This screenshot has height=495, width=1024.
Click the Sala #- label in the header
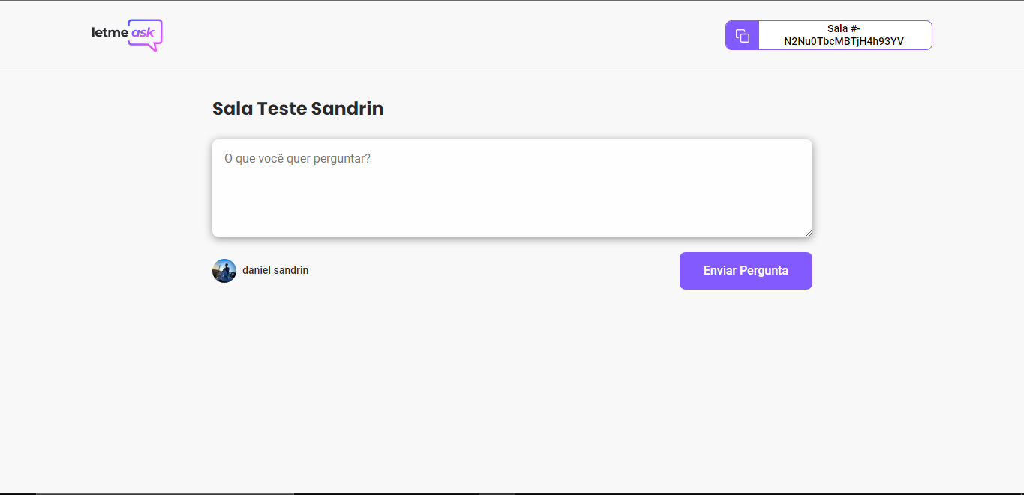point(843,28)
